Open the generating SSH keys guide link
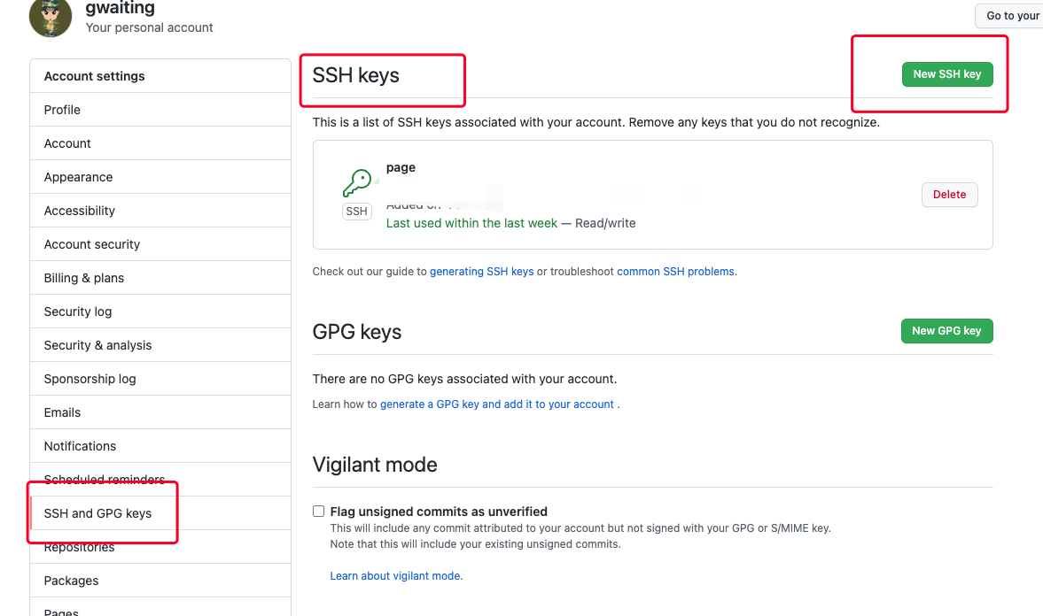 pos(481,271)
